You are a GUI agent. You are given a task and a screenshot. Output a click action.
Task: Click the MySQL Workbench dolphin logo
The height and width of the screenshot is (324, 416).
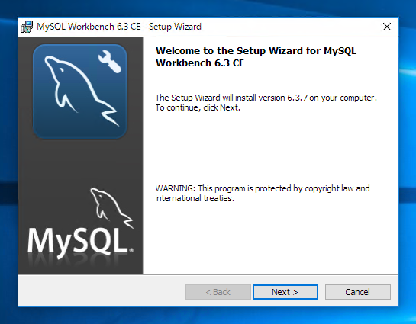(80, 91)
